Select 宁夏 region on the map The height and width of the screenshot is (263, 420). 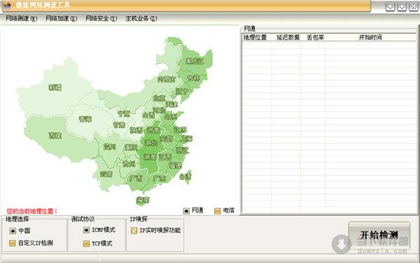click(x=124, y=114)
